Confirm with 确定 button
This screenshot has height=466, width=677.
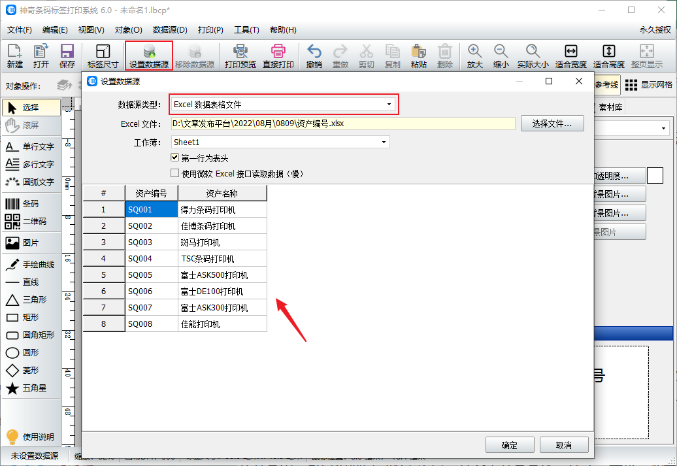pyautogui.click(x=510, y=445)
